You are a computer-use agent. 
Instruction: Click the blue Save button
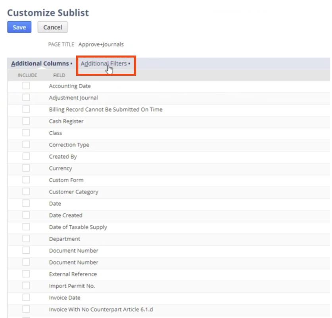[19, 27]
